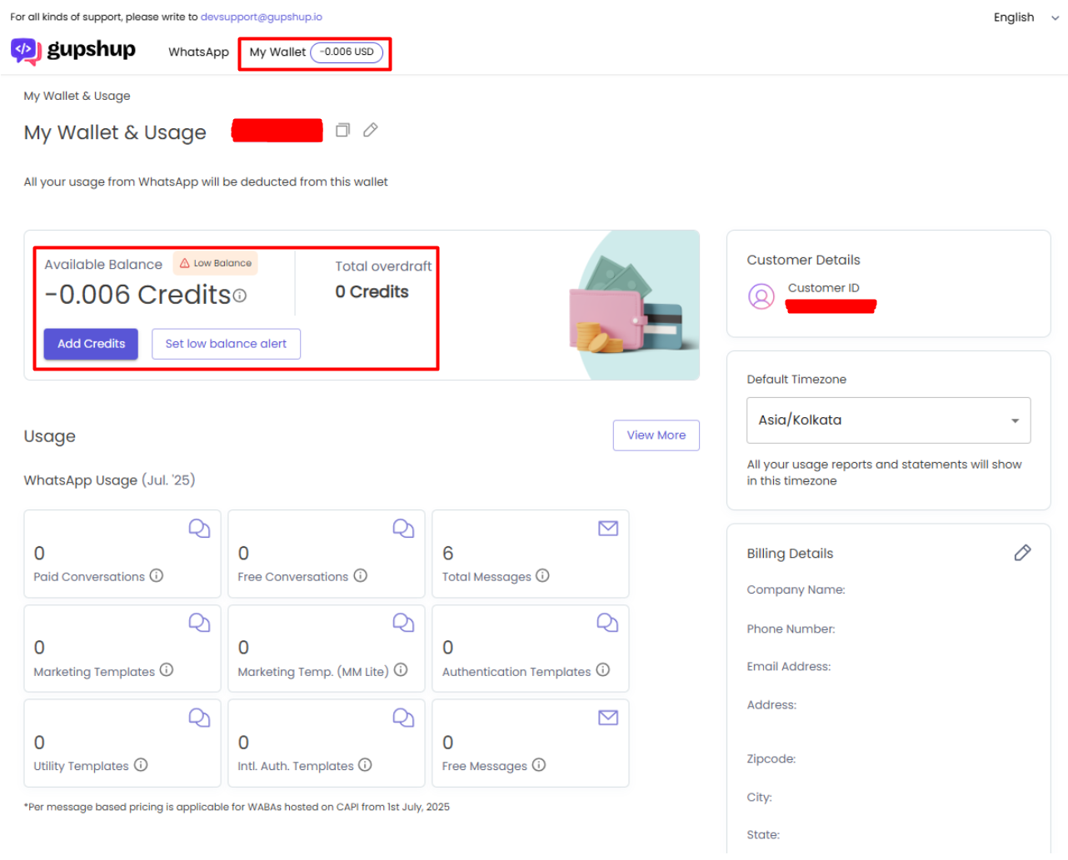
Task: Click chat bubbles icon in MM Lite card
Action: pyautogui.click(x=403, y=623)
